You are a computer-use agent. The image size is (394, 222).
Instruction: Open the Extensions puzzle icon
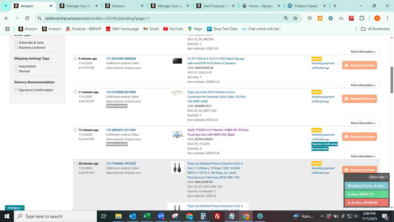tap(362, 18)
